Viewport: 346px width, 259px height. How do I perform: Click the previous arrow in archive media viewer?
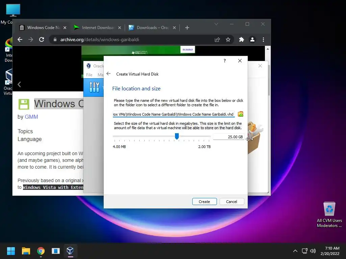pos(19,84)
